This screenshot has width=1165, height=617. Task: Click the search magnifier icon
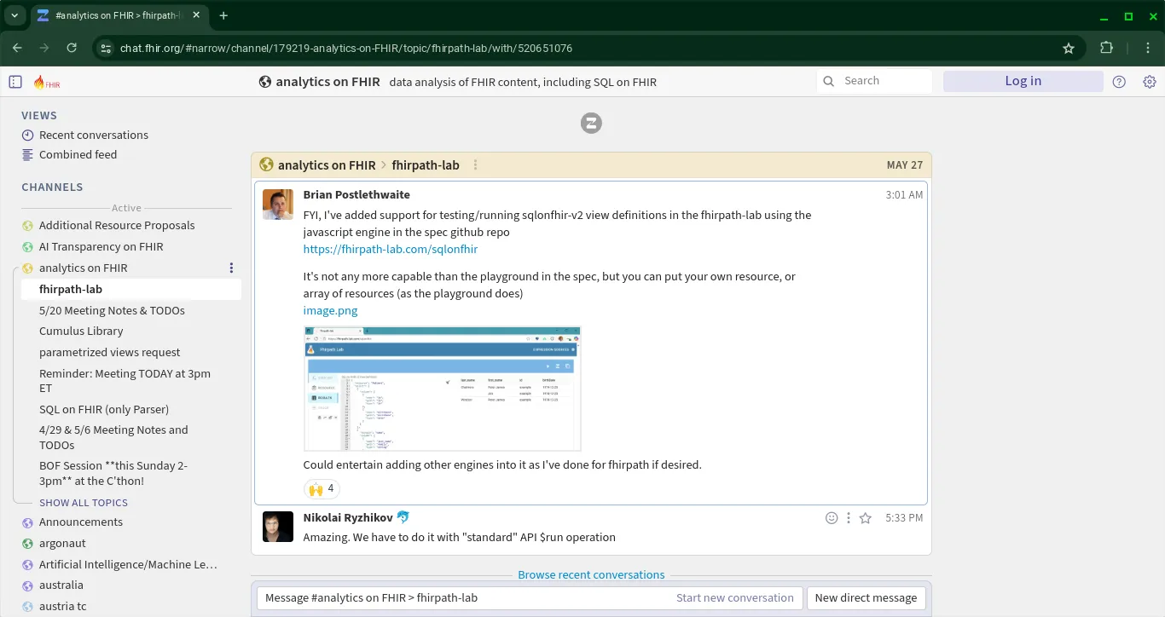[828, 81]
